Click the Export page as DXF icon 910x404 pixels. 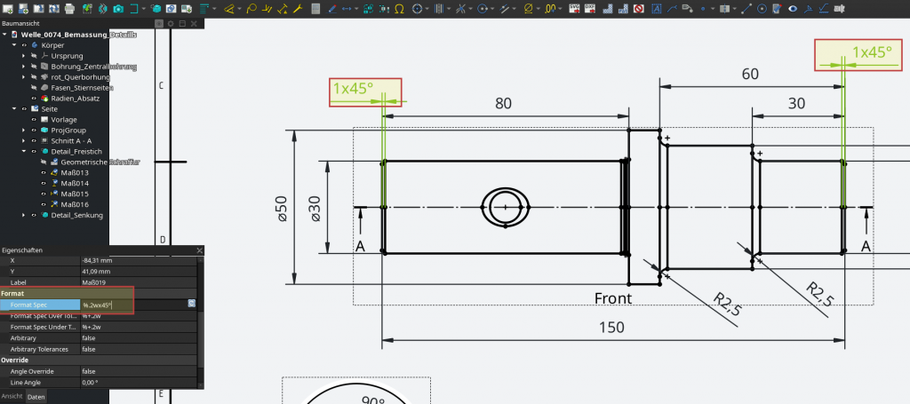[590, 8]
